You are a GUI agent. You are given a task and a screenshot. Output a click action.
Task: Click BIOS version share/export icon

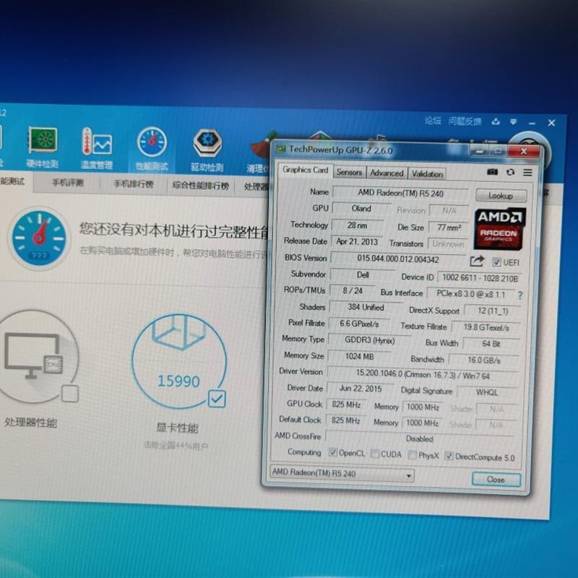tap(477, 261)
